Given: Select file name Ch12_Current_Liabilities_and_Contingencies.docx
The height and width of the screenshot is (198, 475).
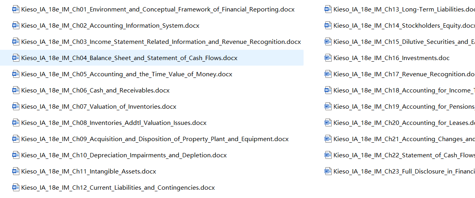Looking at the screenshot, I should click(118, 188).
